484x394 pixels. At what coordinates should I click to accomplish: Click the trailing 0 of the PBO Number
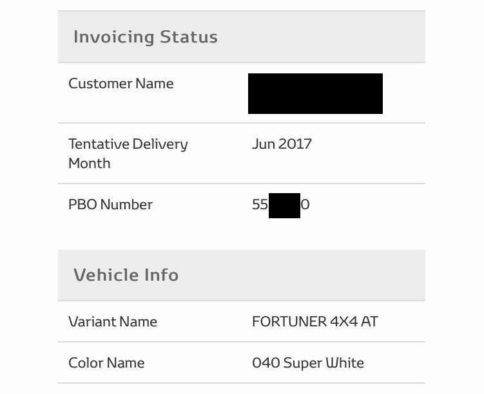pyautogui.click(x=305, y=204)
